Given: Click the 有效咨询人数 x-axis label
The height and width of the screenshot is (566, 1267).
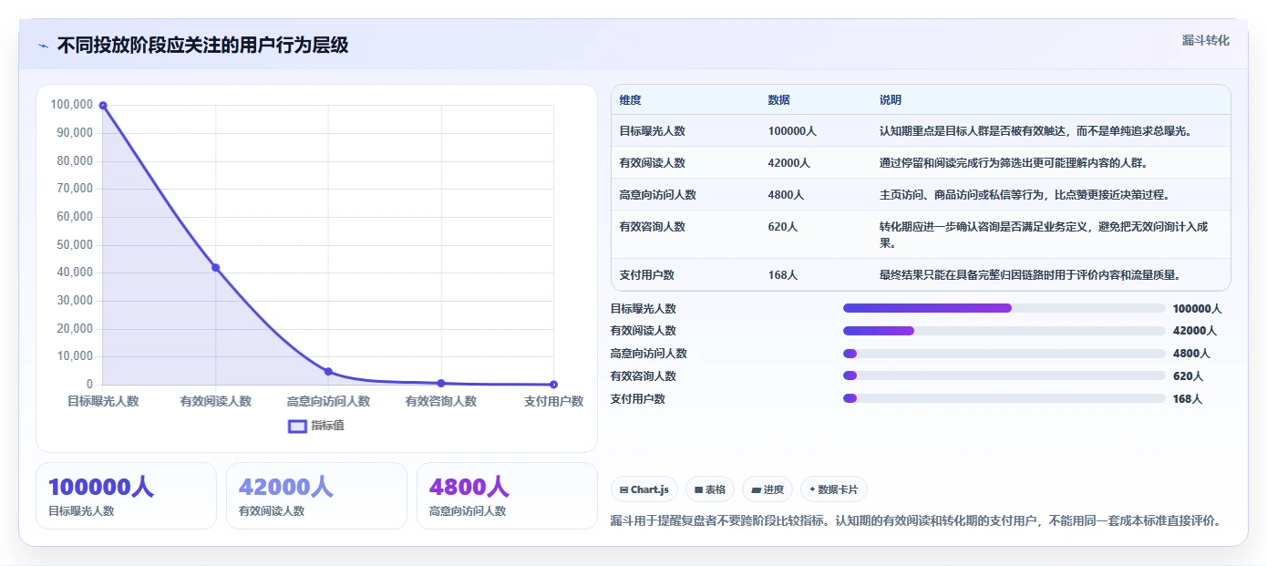Looking at the screenshot, I should point(441,401).
